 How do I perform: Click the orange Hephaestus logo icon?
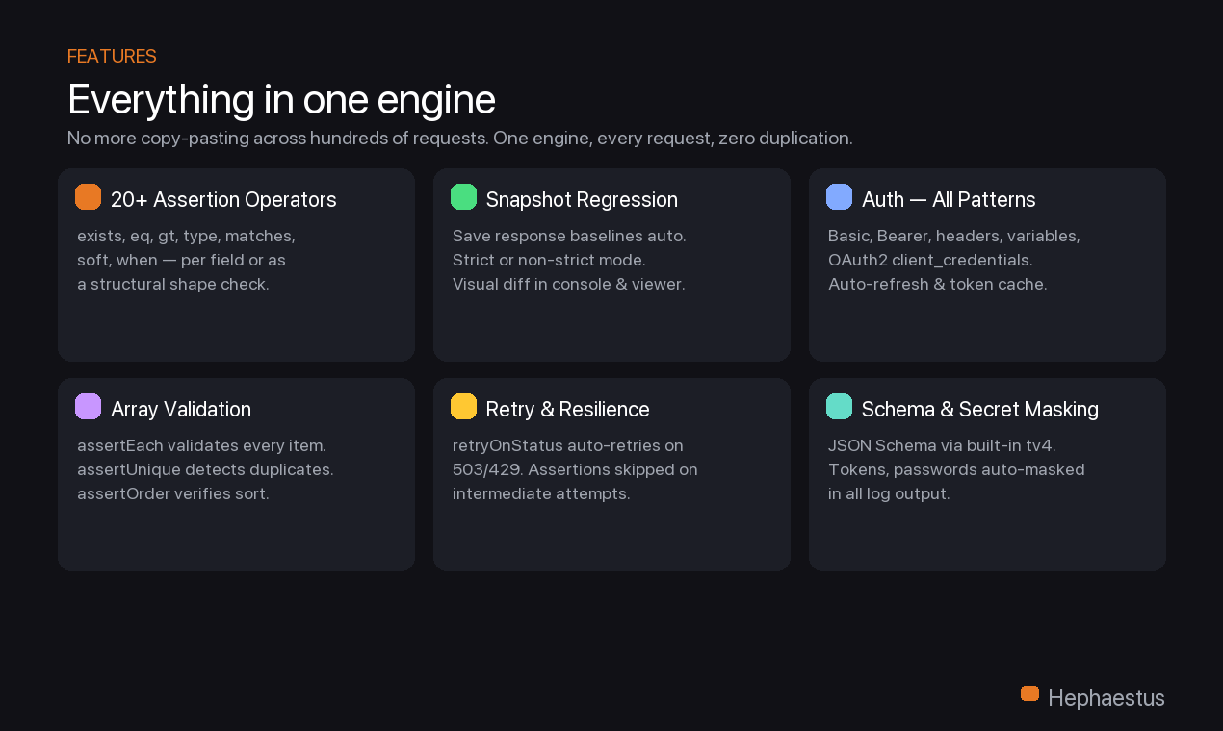[1029, 693]
